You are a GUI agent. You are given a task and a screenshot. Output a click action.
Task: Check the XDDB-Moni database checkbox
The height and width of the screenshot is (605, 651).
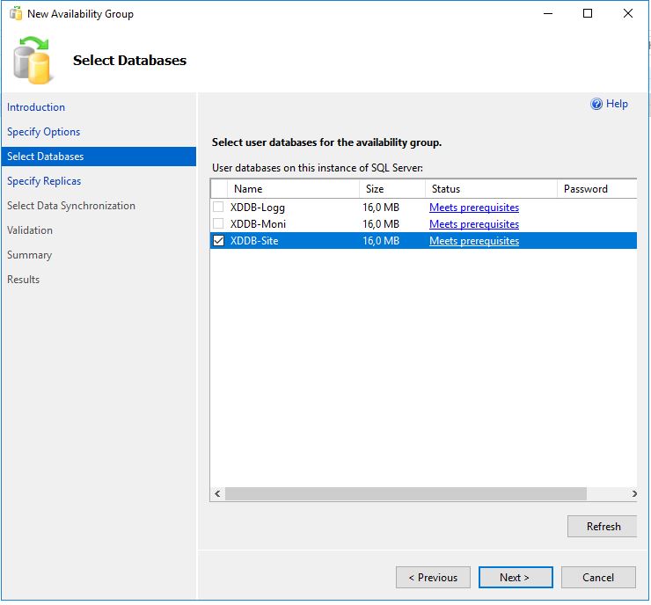[218, 223]
